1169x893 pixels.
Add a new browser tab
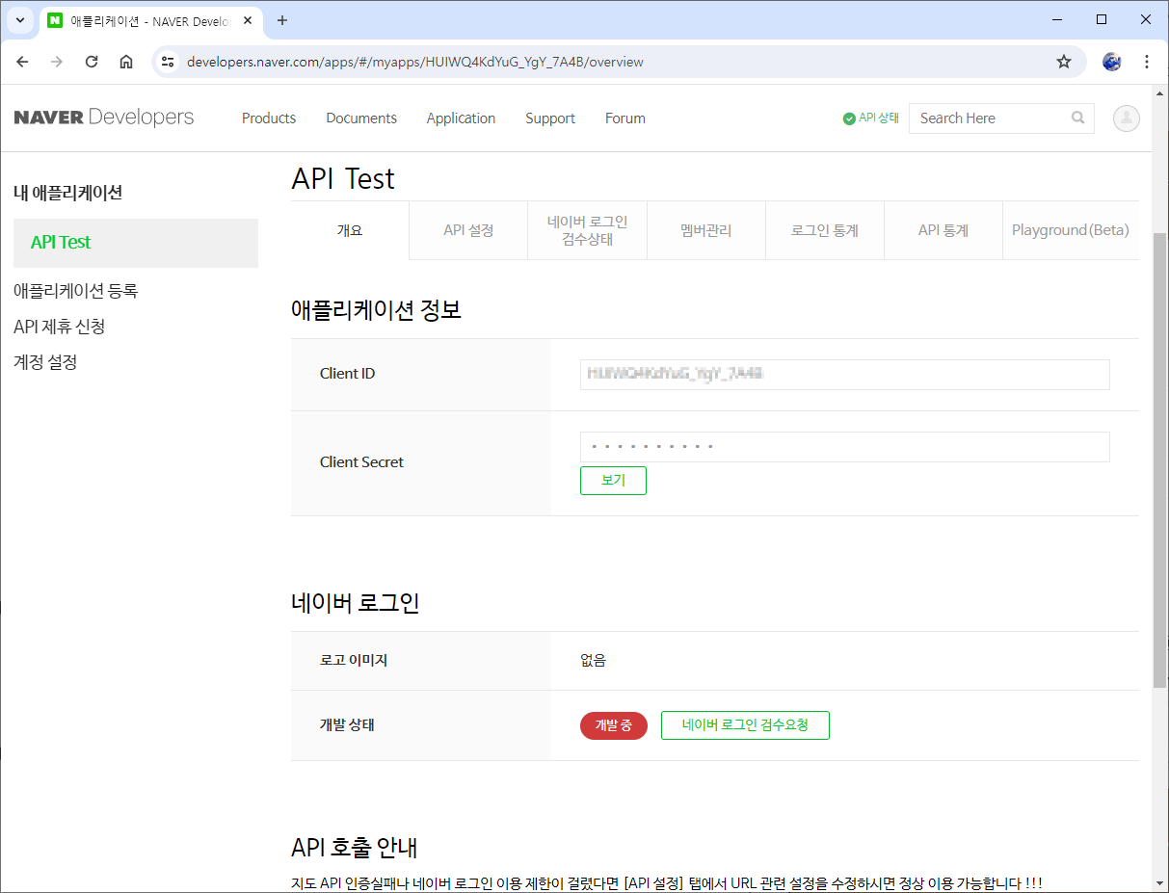point(282,20)
